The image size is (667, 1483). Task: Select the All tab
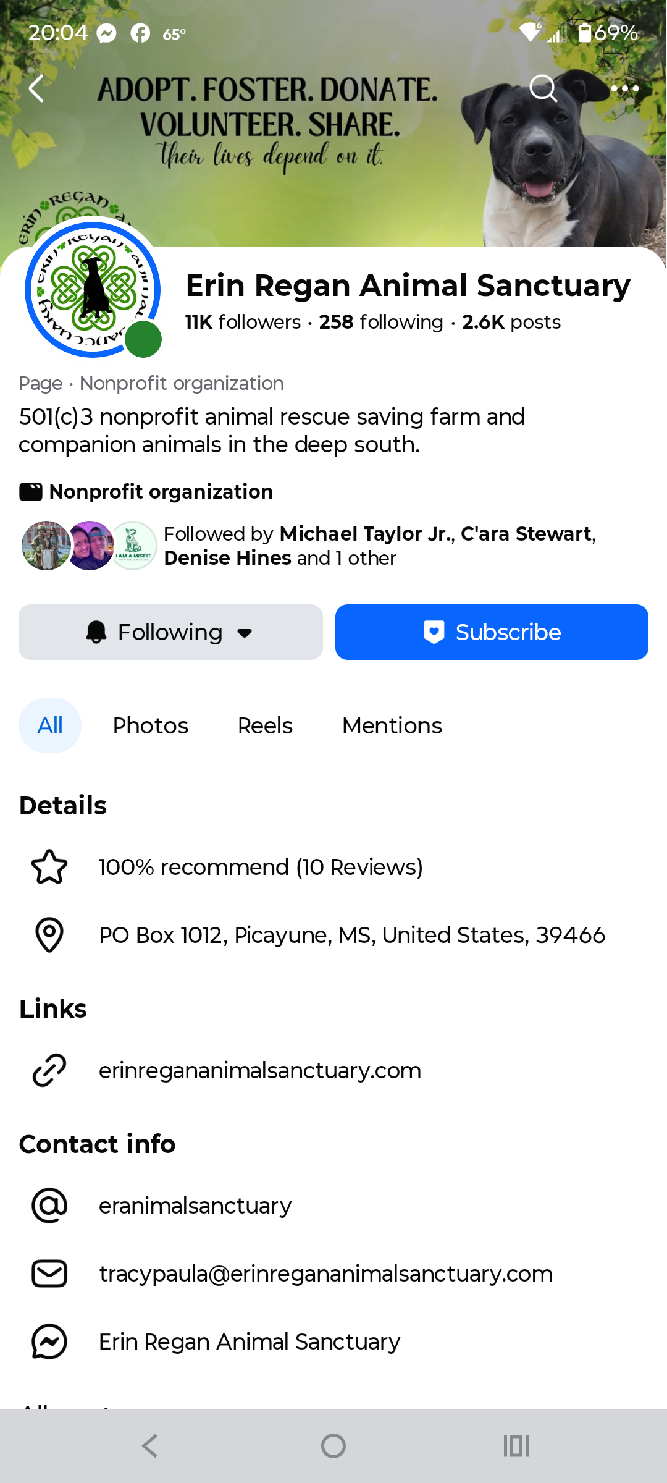click(50, 725)
